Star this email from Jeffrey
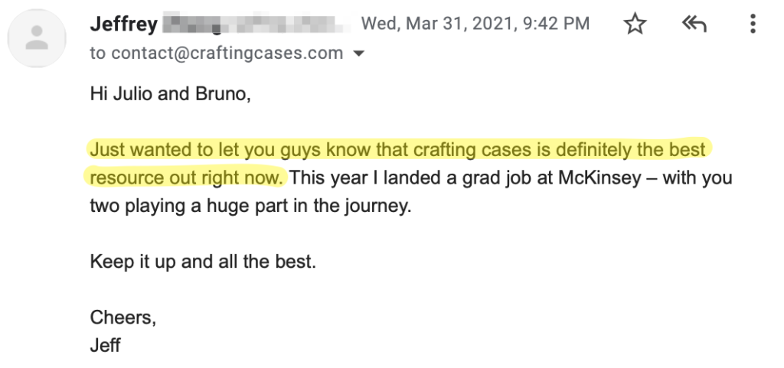 [635, 24]
